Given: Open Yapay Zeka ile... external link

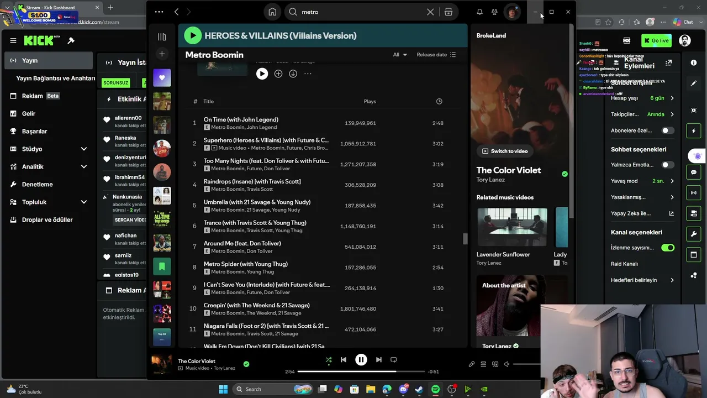Looking at the screenshot, I should point(672,213).
